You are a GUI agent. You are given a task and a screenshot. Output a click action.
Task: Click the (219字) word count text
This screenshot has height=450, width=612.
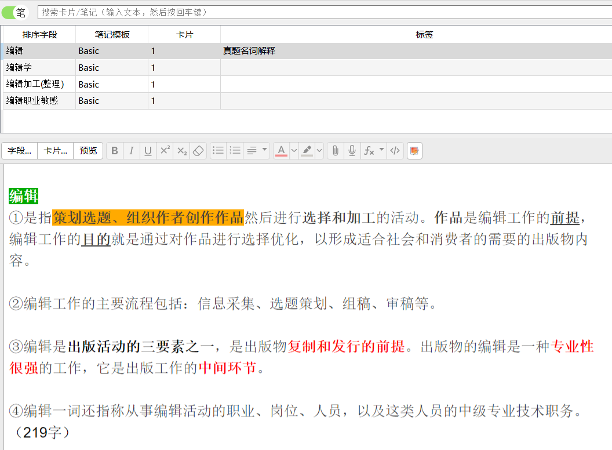click(42, 433)
